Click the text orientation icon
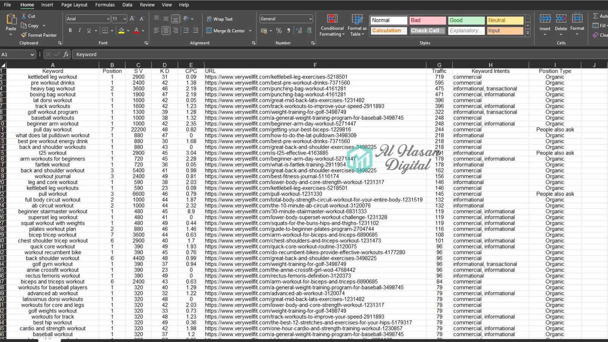608x342 pixels. click(186, 19)
